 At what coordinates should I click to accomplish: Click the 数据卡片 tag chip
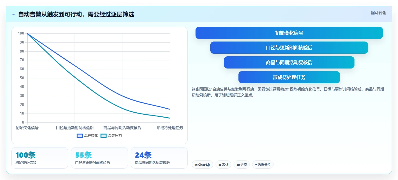263,165
